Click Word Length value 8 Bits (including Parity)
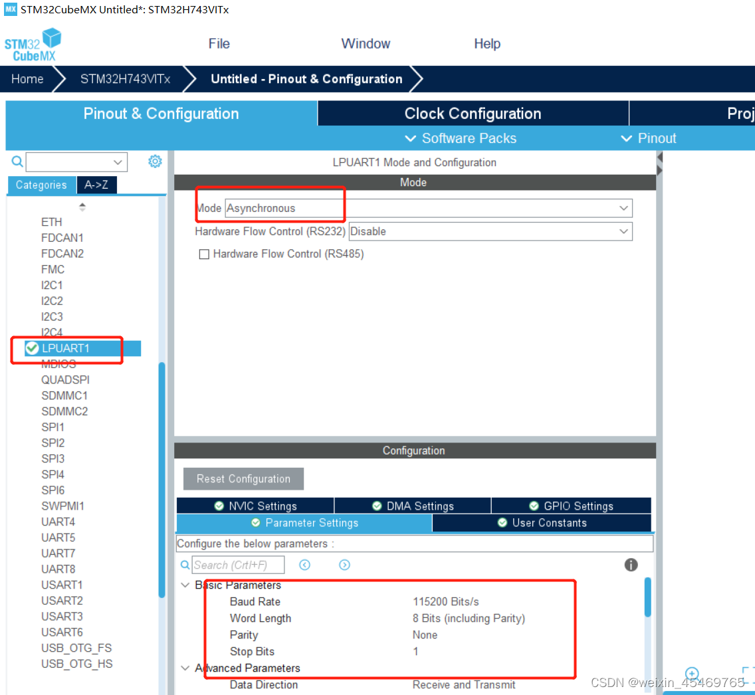The image size is (755, 695). [469, 618]
